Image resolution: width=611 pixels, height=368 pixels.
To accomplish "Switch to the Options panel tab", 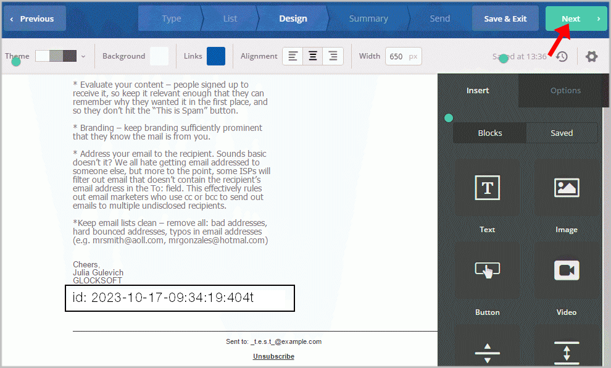I will (565, 90).
